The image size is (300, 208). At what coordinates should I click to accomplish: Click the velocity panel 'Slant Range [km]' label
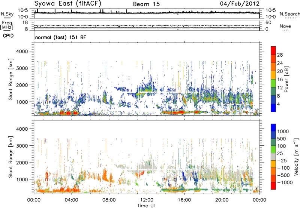pos(10,157)
